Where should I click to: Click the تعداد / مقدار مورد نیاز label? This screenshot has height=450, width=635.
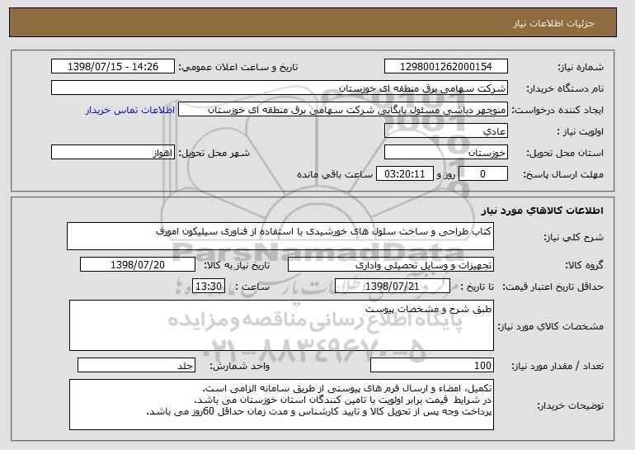[557, 367]
